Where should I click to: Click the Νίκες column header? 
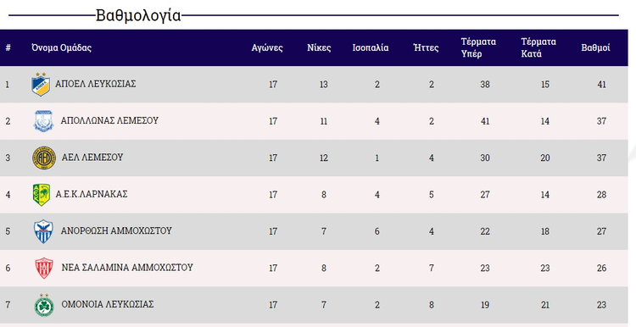click(x=319, y=47)
